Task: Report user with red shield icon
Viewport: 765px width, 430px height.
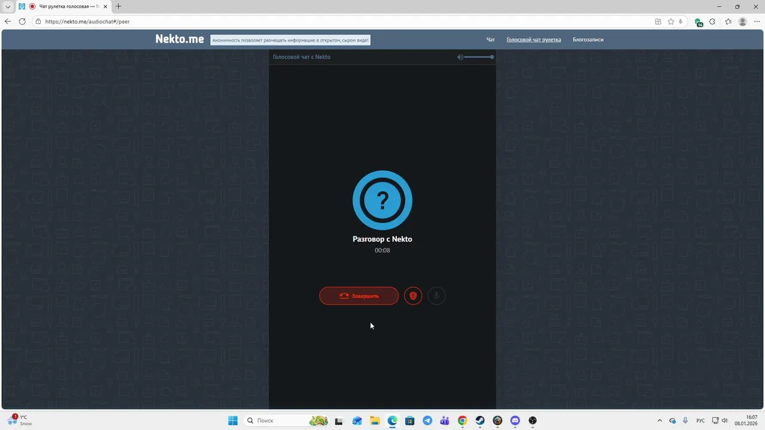Action: point(413,296)
